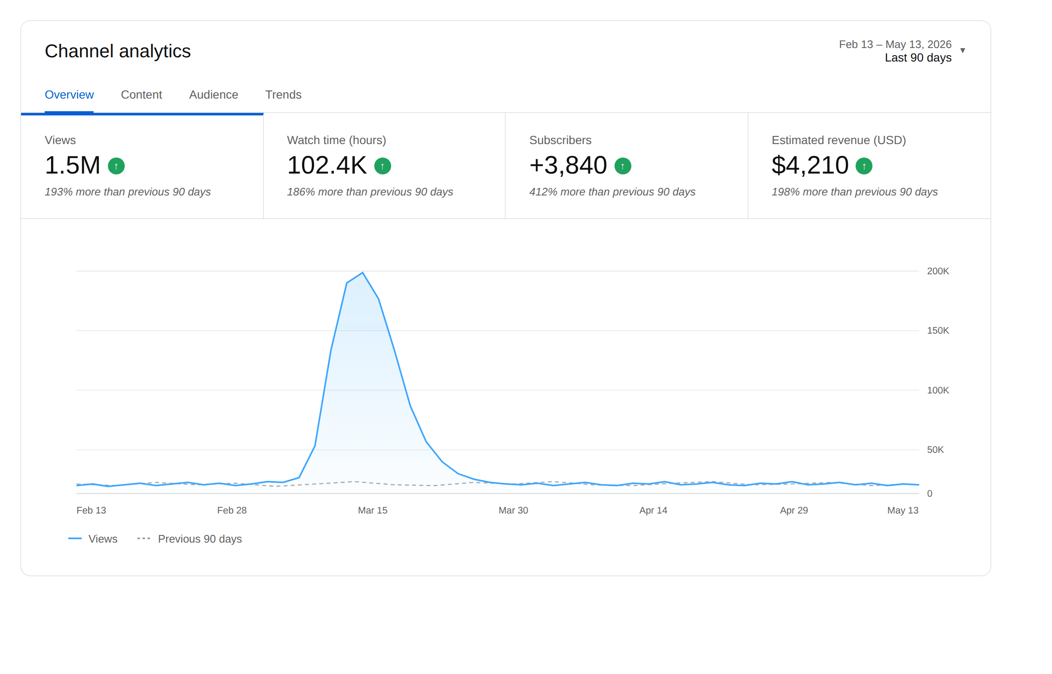Expand the date range dropdown arrow
Screen dimensions: 1052x674
(963, 51)
